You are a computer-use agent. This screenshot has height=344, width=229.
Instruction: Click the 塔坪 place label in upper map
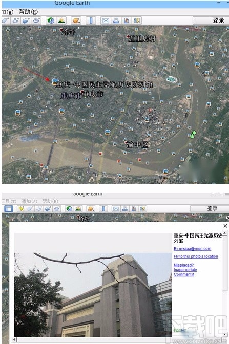68,32
